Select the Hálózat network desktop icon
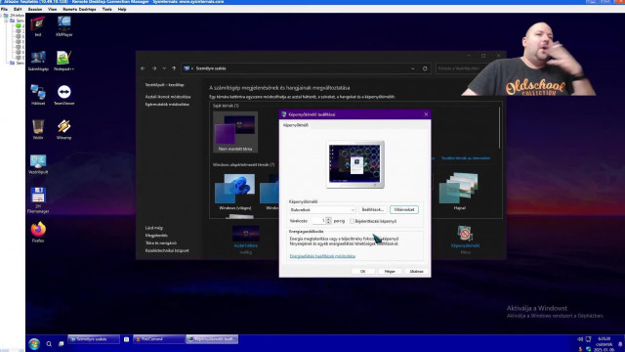 point(38,95)
